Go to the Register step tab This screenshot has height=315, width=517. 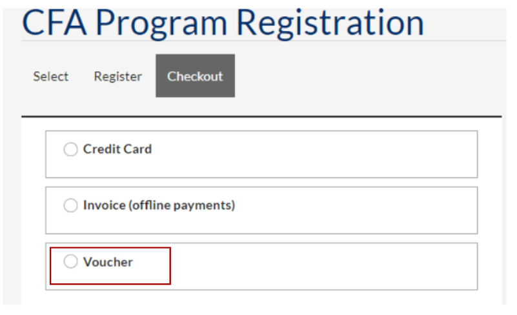117,76
